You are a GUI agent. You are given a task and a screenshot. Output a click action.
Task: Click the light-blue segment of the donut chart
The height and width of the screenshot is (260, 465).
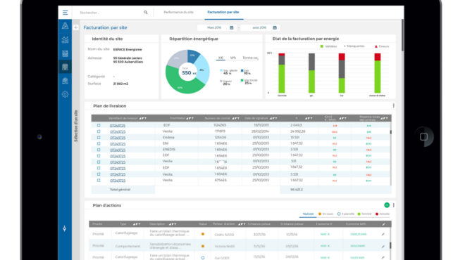[x=202, y=70]
